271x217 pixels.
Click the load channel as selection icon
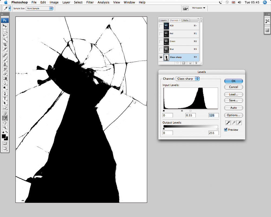[178, 63]
